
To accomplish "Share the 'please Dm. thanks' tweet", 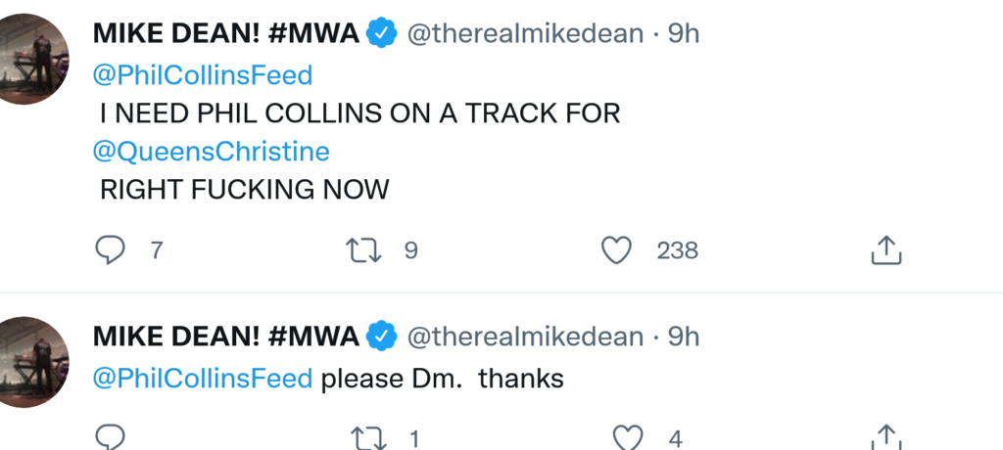I will [885, 437].
